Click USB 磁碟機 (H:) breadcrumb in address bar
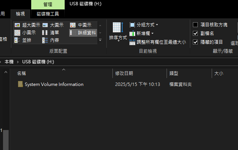This screenshot has height=150, width=238. coord(38,62)
